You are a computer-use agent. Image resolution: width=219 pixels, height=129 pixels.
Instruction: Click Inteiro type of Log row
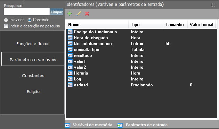(137, 79)
